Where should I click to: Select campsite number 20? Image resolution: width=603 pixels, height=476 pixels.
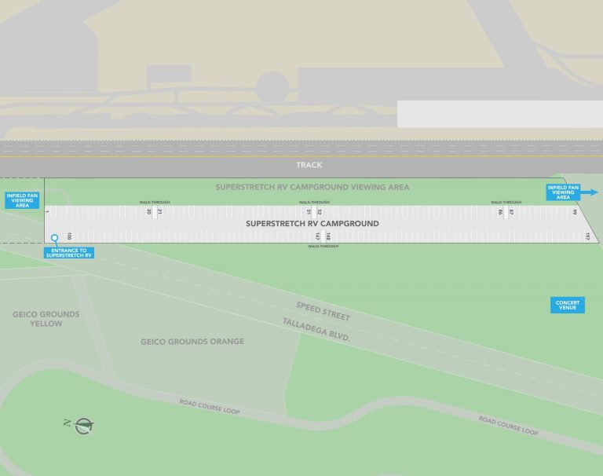coord(149,211)
